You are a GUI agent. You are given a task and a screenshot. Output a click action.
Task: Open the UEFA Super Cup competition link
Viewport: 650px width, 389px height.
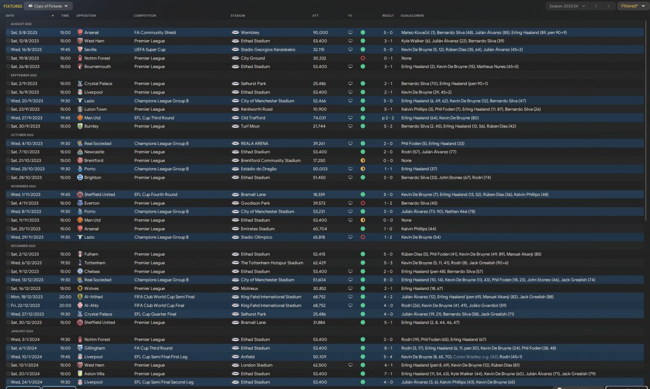(x=150, y=50)
